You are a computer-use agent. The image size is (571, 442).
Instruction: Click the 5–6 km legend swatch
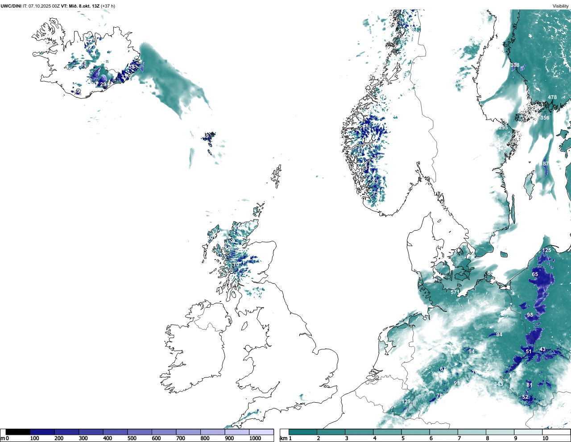[415, 432]
